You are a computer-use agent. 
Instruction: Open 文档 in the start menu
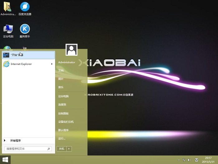pos(61,71)
